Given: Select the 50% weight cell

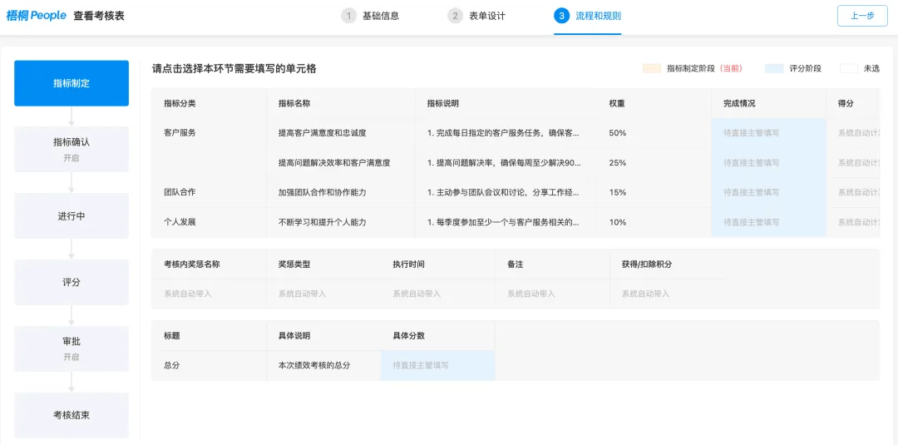Looking at the screenshot, I should pyautogui.click(x=654, y=133).
